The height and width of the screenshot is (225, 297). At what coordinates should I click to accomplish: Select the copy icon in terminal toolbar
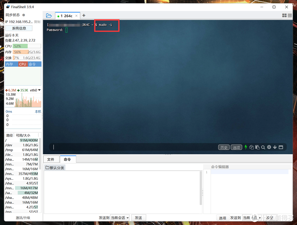point(251,147)
